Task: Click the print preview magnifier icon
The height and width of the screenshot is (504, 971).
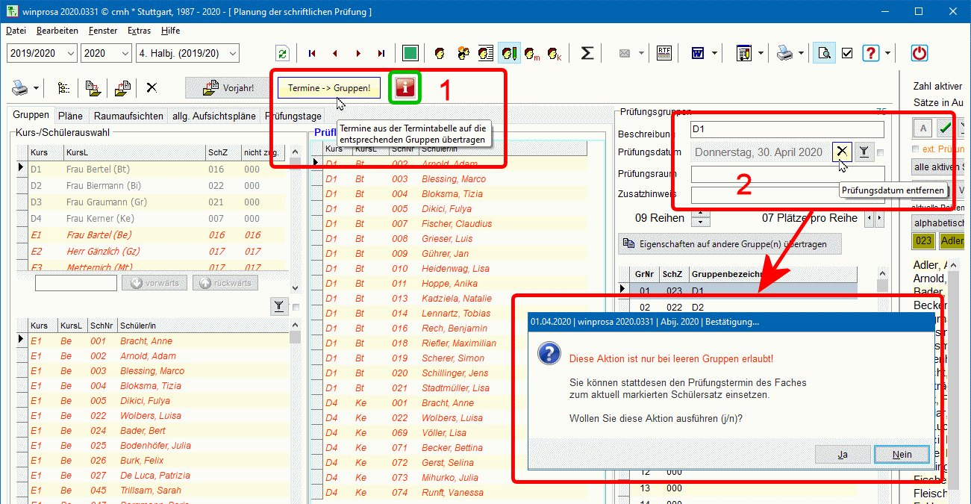Action: [x=824, y=53]
